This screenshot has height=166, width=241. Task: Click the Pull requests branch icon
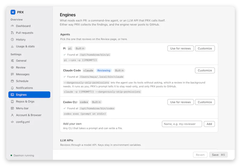pyautogui.click(x=12, y=33)
